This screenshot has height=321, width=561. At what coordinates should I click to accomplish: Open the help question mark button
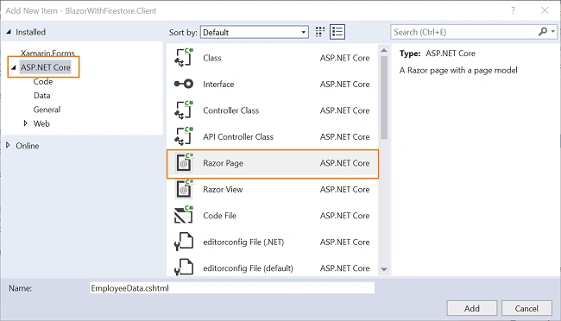(513, 10)
